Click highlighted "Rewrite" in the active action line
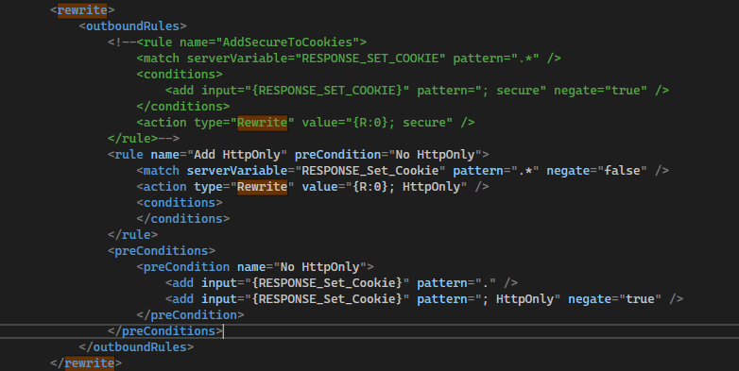Image resolution: width=739 pixels, height=371 pixels. click(x=262, y=186)
